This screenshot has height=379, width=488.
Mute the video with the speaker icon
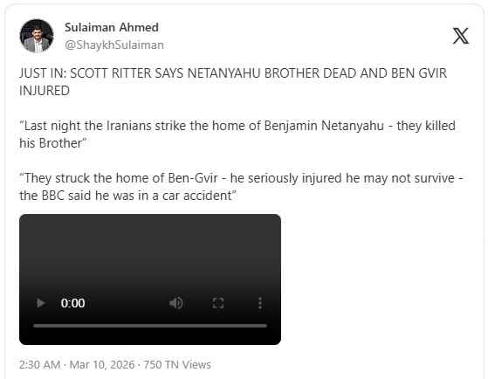(x=175, y=303)
